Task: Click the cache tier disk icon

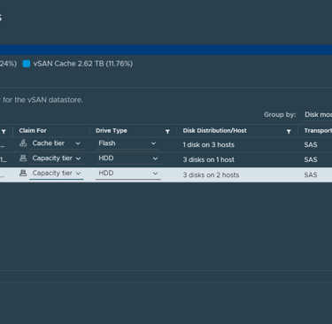Action: (x=23, y=143)
